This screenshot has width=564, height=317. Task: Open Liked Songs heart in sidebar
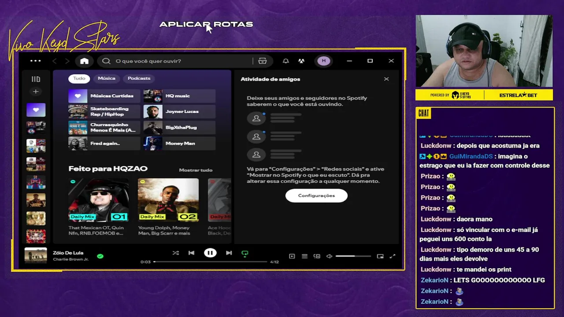(36, 110)
